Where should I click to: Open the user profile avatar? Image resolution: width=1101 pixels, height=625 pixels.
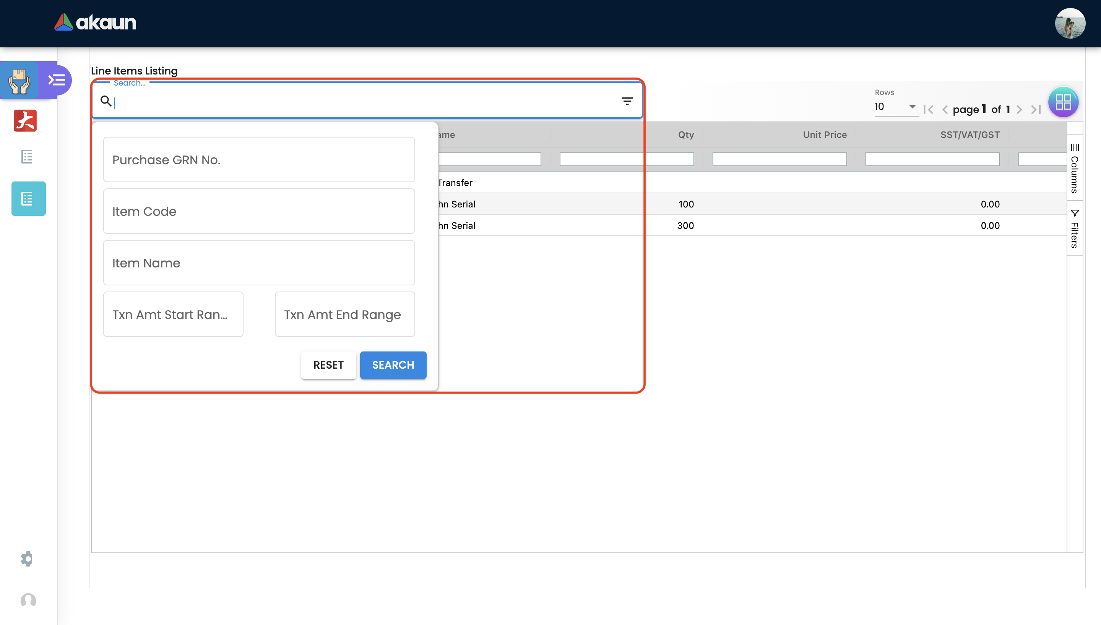click(1070, 23)
